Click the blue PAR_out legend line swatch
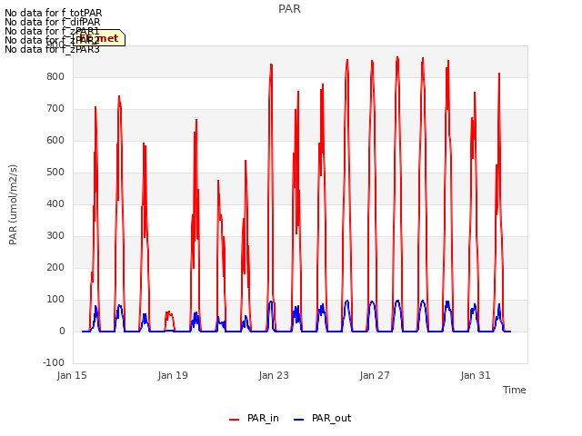582x436 pixels. pos(299,420)
